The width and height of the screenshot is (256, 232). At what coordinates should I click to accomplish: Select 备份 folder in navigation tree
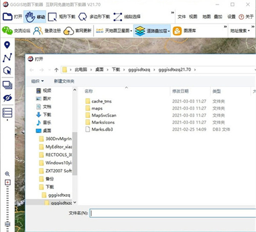tap(47, 179)
